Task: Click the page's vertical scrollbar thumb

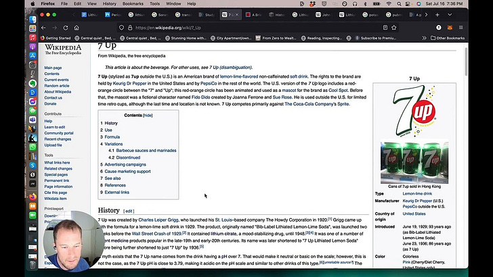Action: click(466, 61)
